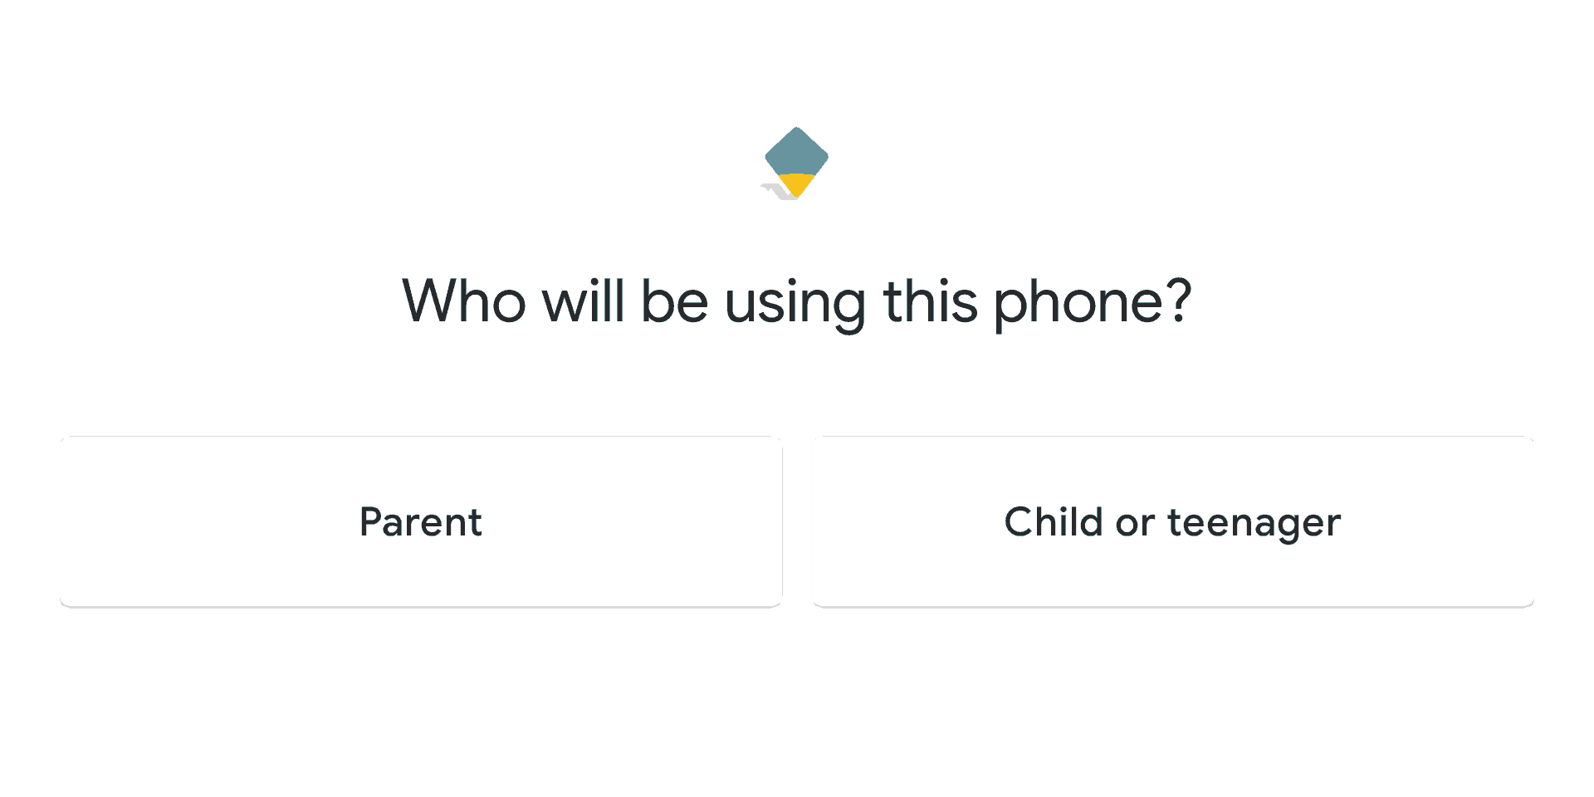Click the word 'Parent'
The height and width of the screenshot is (797, 1594).
(421, 522)
